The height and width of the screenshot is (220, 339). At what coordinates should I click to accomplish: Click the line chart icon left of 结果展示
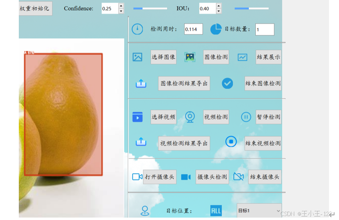pyautogui.click(x=243, y=57)
